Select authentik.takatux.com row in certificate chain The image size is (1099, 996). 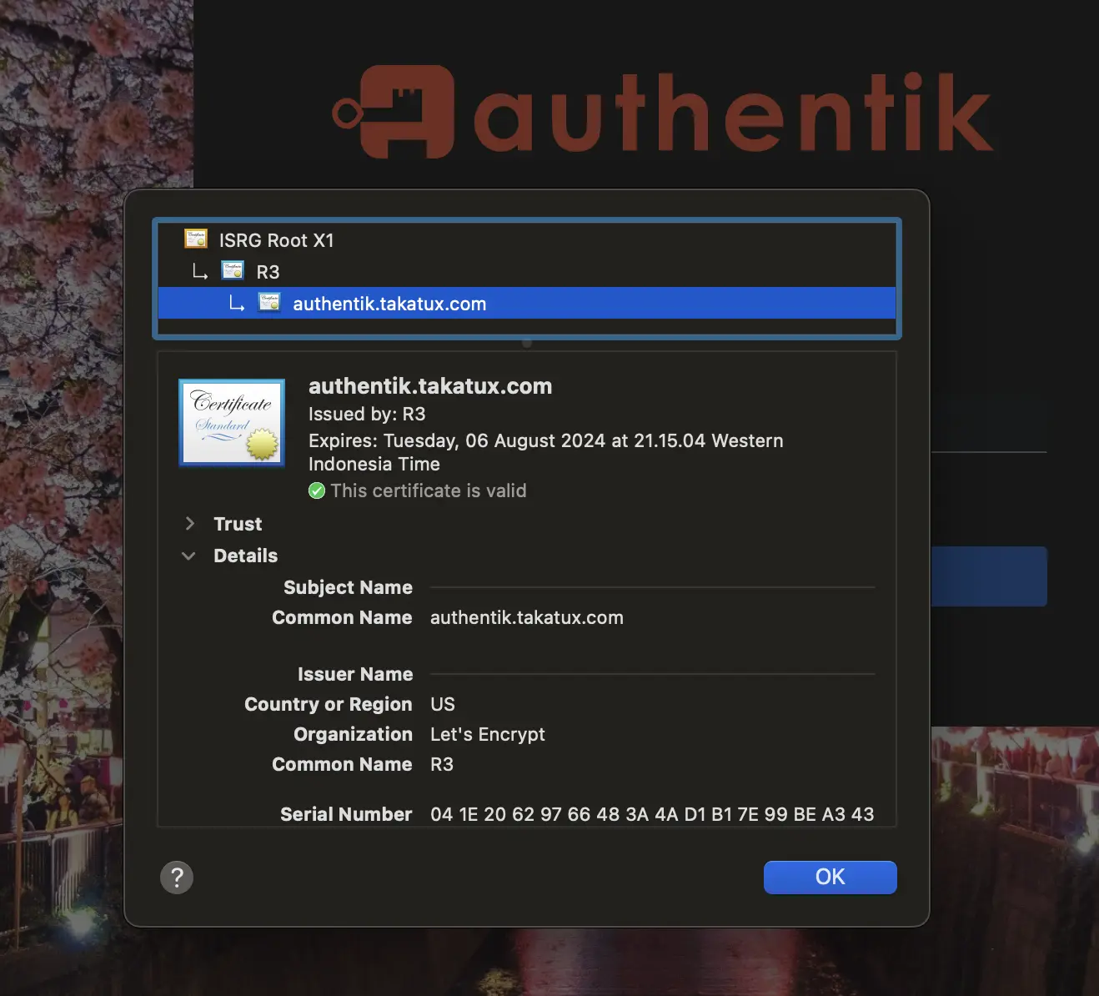pyautogui.click(x=527, y=304)
